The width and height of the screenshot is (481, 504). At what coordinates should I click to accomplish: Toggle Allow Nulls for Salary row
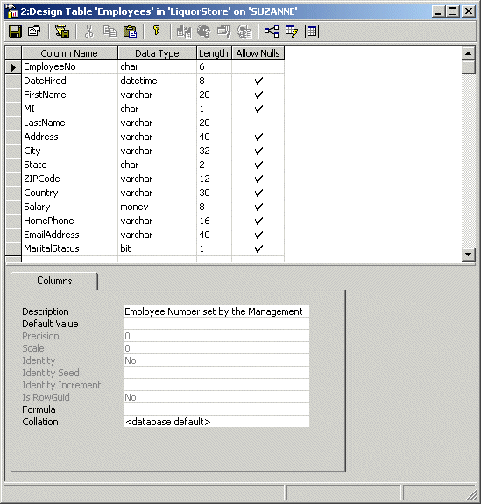pyautogui.click(x=258, y=206)
